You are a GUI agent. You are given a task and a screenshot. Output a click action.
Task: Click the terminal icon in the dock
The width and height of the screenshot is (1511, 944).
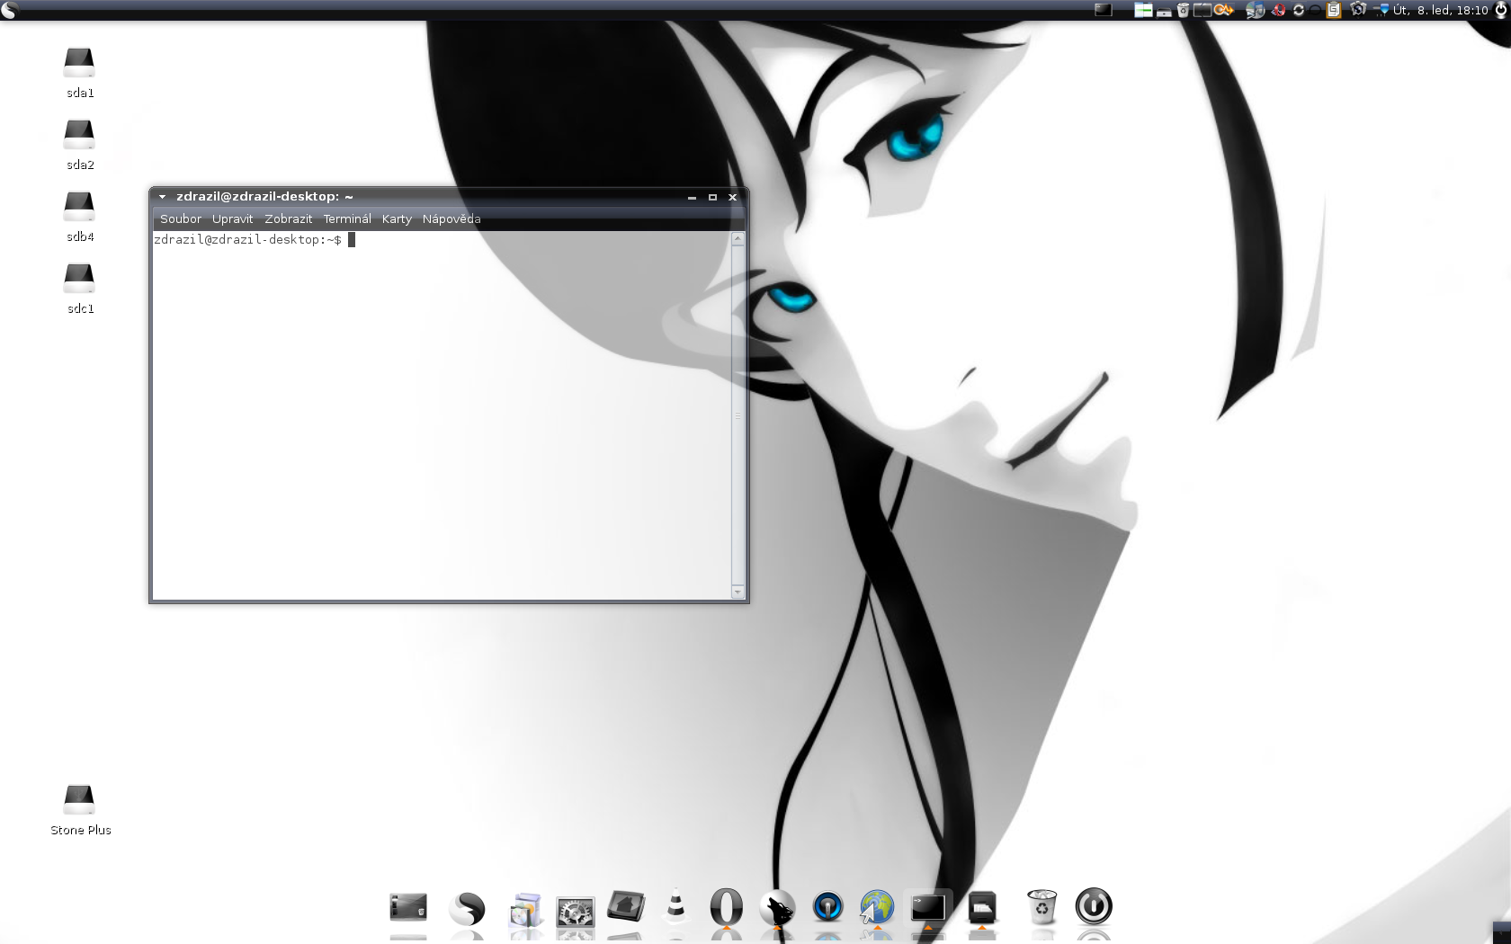click(x=927, y=908)
